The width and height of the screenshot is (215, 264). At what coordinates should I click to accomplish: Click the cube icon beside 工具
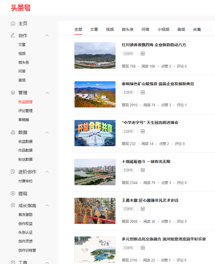(13, 262)
